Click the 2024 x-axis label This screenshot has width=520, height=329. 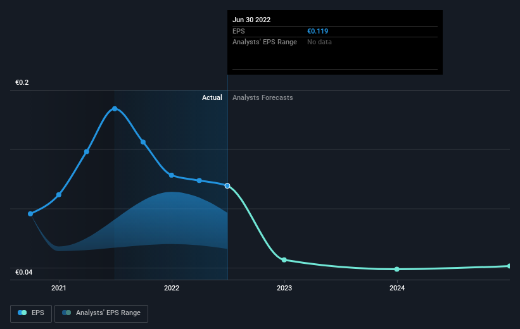(x=397, y=289)
